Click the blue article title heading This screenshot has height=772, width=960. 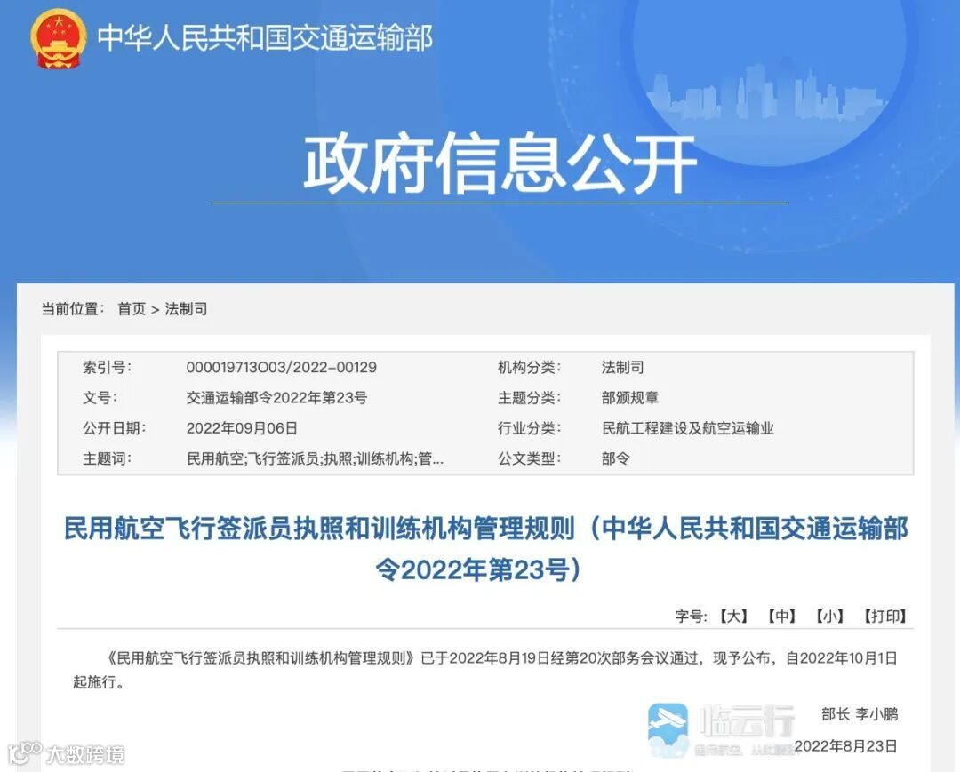click(485, 549)
